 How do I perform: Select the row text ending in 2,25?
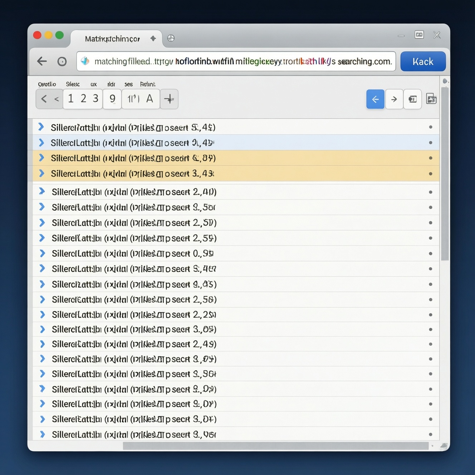(134, 315)
